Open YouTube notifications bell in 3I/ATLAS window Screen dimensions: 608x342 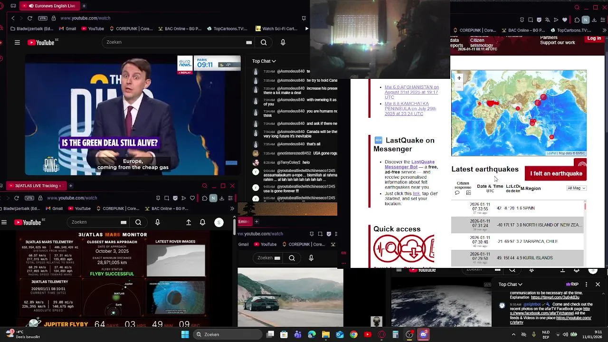click(203, 222)
